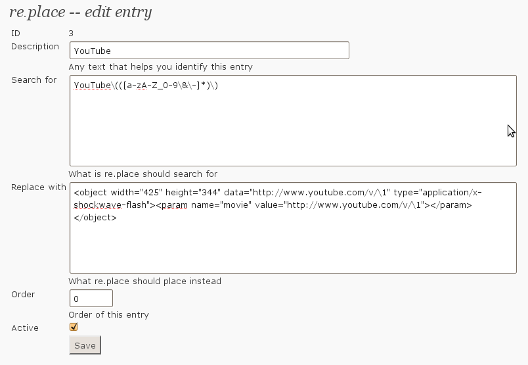Click the underlined word shockwave in the replacement
Viewport: 528px width, 365px height.
(97, 205)
